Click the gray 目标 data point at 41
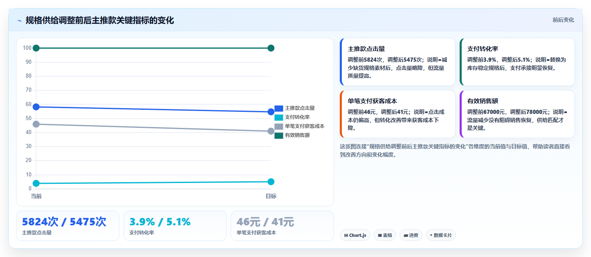 (271, 131)
